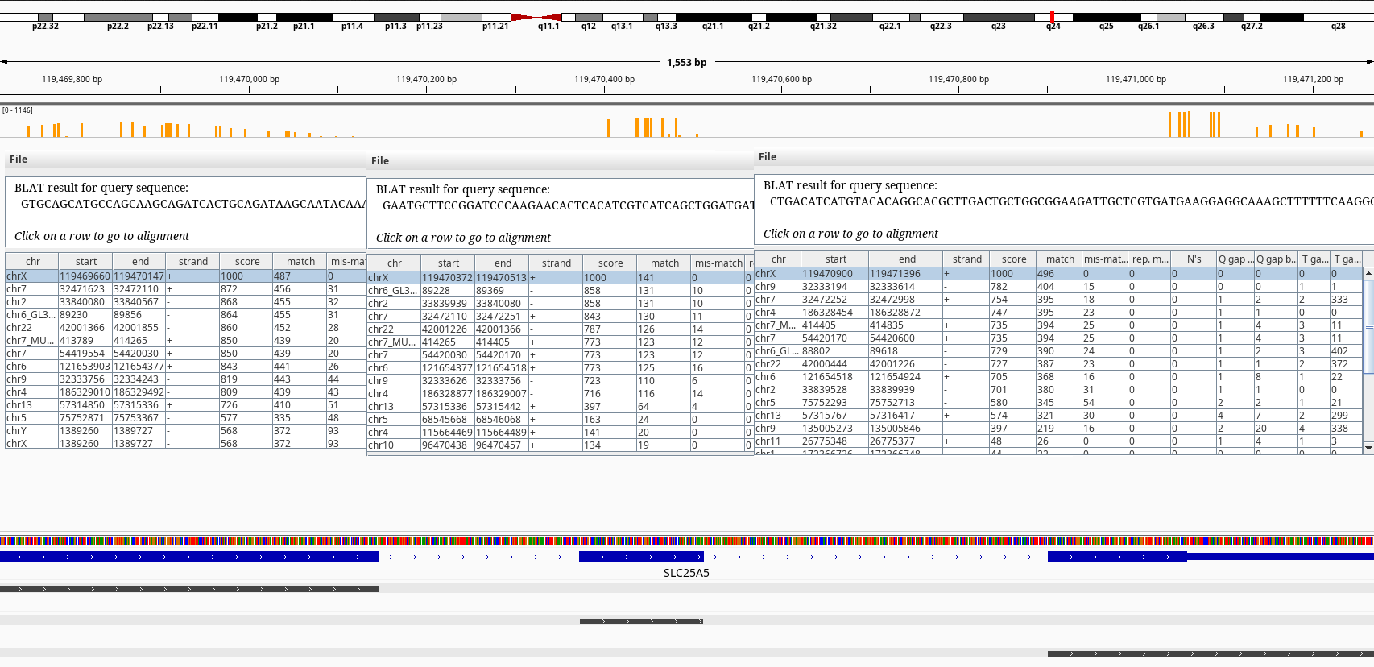This screenshot has width=1374, height=667.
Task: Sort left BLAT table by score column
Action: click(x=247, y=261)
